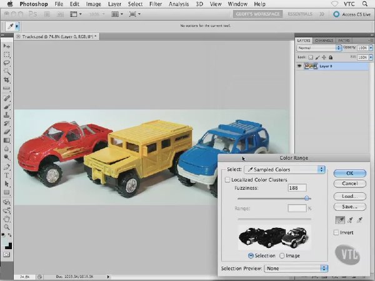Select the Zoom tool in toolbox
The height and width of the screenshot is (281, 375).
click(7, 227)
